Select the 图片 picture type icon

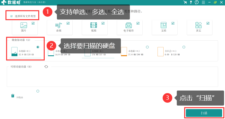(24, 25)
